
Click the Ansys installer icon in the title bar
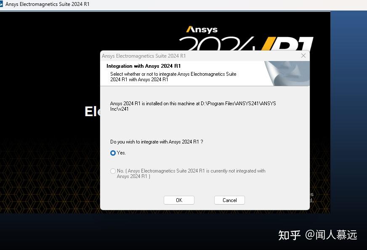[x=3, y=4]
